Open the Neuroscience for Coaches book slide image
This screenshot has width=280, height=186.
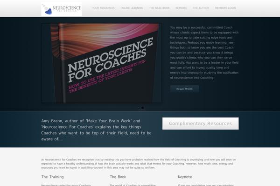pyautogui.click(x=102, y=63)
